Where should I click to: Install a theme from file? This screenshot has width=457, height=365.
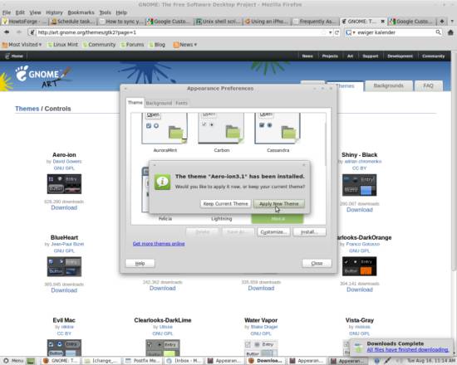point(309,232)
